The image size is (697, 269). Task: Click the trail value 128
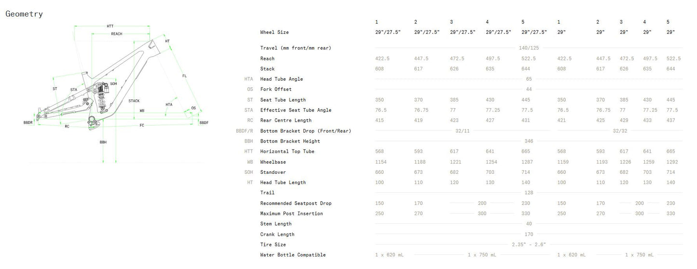tap(529, 193)
